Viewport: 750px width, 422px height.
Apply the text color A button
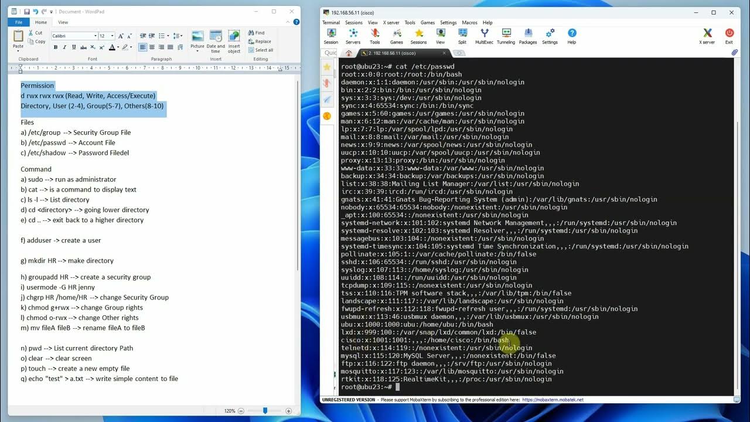112,47
